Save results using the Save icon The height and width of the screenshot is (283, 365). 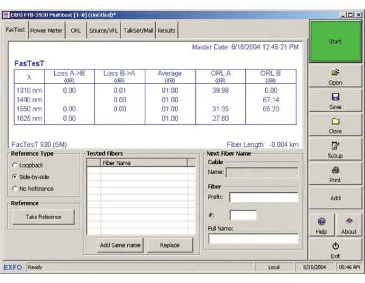[335, 100]
